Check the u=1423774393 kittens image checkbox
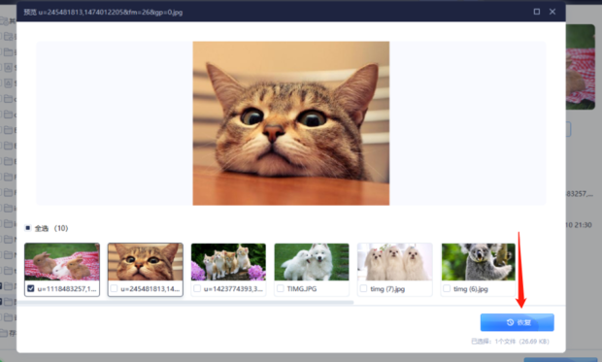This screenshot has width=602, height=362. [x=197, y=288]
